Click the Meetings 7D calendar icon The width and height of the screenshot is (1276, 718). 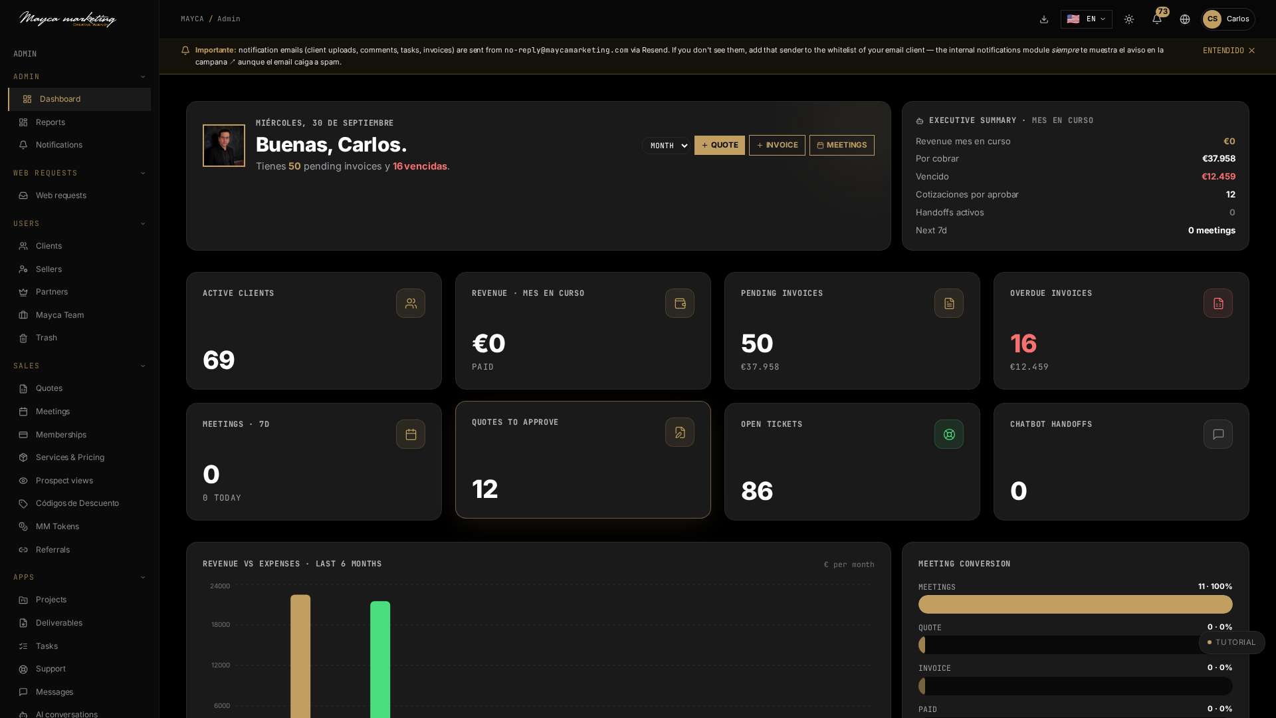411,434
